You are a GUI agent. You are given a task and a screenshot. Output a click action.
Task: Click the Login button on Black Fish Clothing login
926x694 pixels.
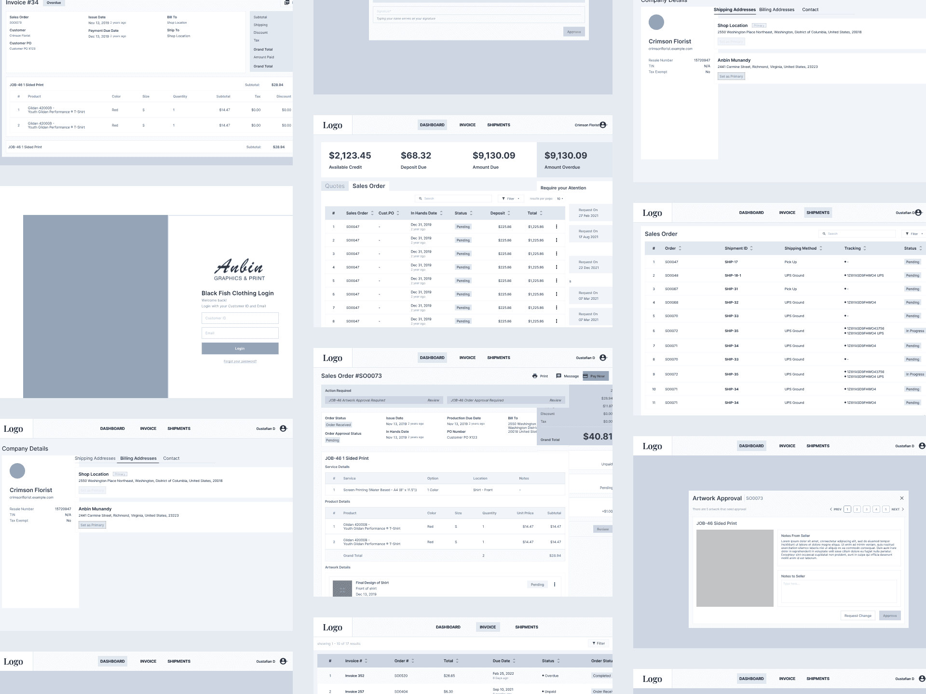(240, 348)
